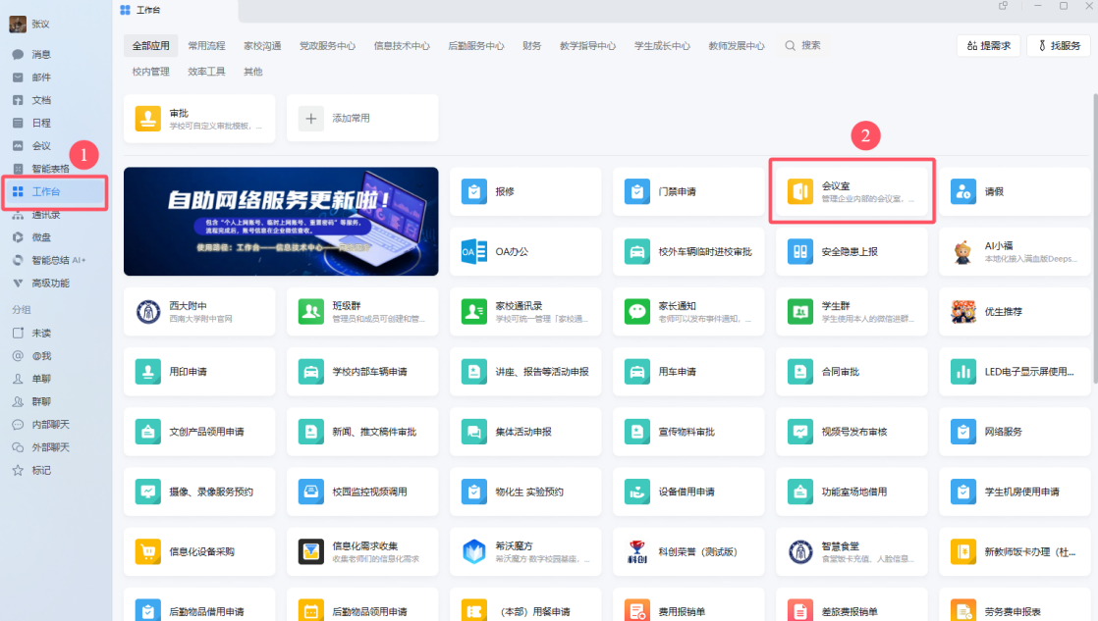Image resolution: width=1098 pixels, height=621 pixels.
Task: Open the 智慧食堂 app icon
Action: (800, 551)
